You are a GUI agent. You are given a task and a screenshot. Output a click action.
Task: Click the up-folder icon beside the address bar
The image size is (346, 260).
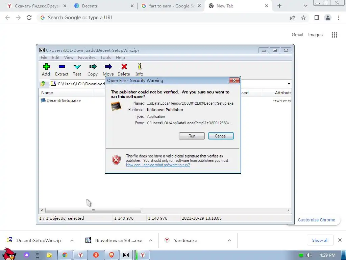pyautogui.click(x=43, y=84)
